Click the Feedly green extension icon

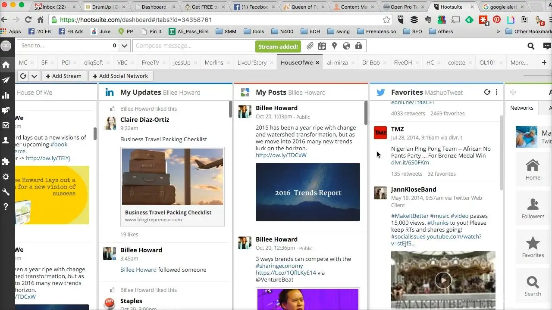pos(469,20)
